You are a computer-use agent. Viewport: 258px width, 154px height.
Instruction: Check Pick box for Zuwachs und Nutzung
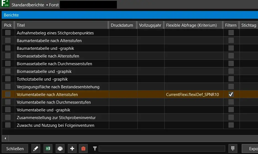point(8,125)
